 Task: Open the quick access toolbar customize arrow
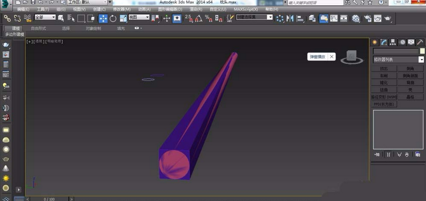tap(110, 2)
